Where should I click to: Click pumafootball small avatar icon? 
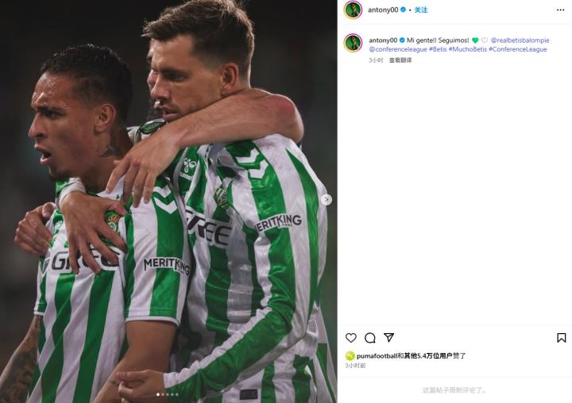350,355
